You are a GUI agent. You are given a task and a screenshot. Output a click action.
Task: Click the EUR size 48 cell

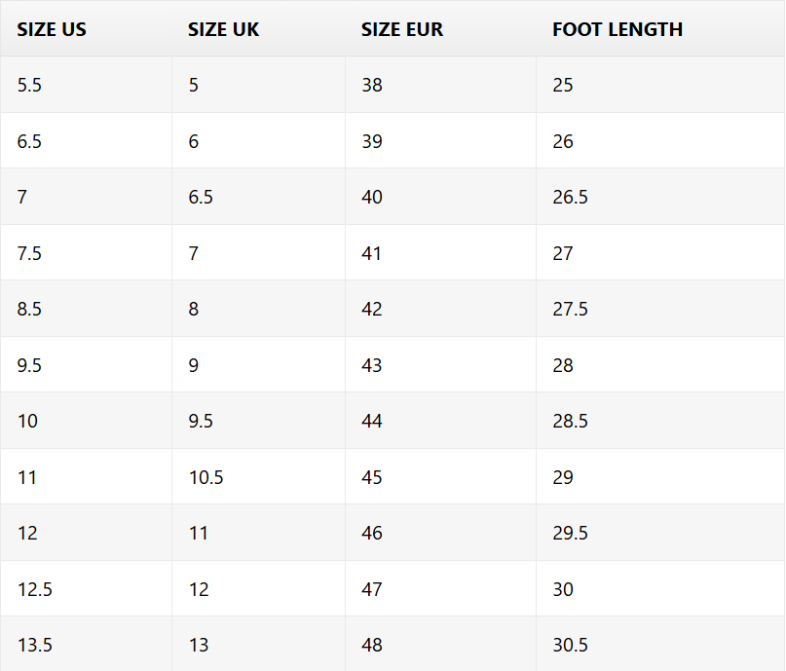tap(440, 644)
